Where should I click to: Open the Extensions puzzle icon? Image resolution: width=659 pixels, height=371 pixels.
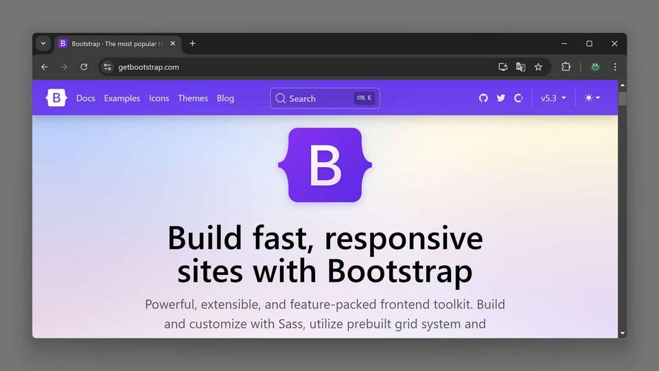pos(566,67)
